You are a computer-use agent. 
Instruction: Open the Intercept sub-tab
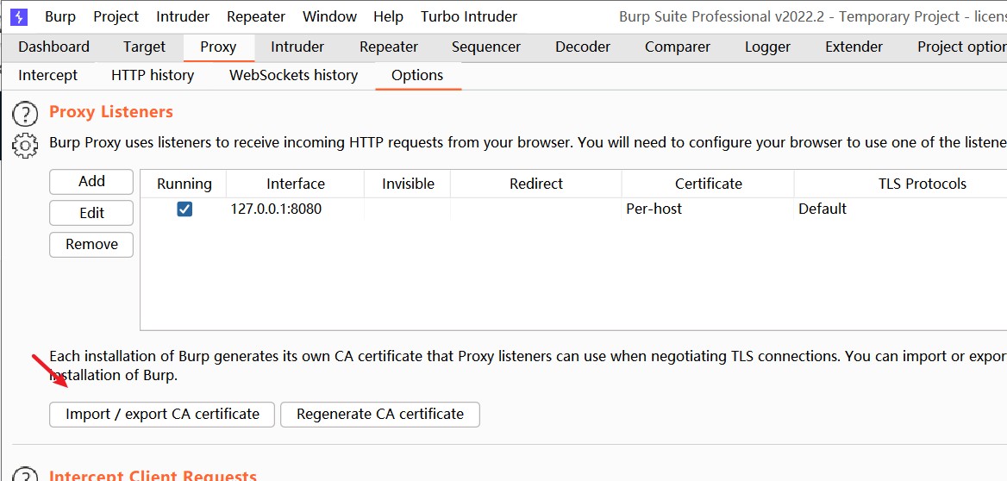(48, 75)
